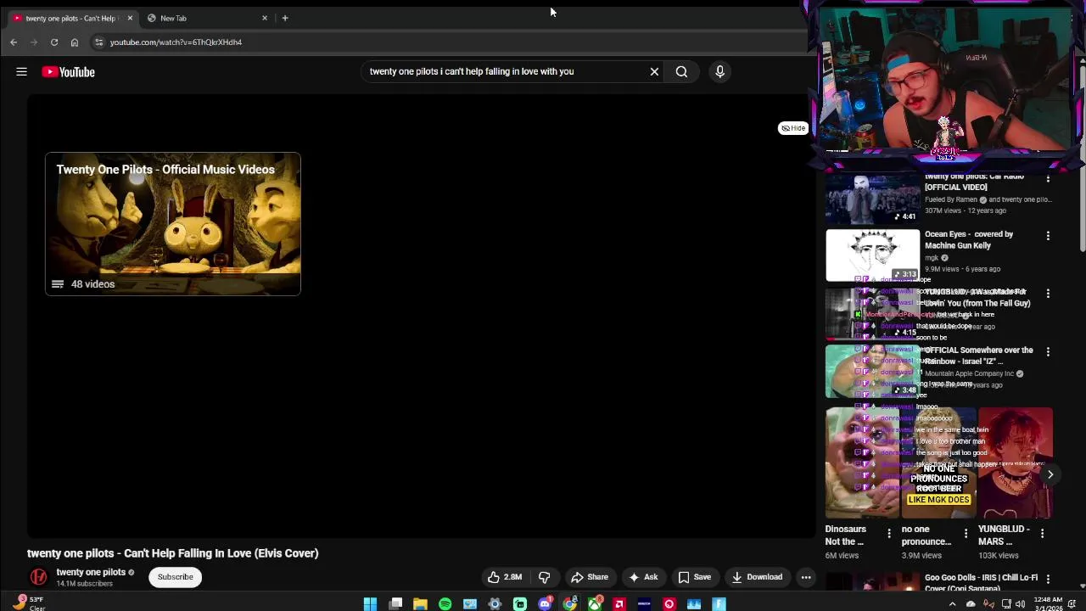The width and height of the screenshot is (1086, 611).
Task: Open the weather widget 53°F Clear
Action: 27,603
